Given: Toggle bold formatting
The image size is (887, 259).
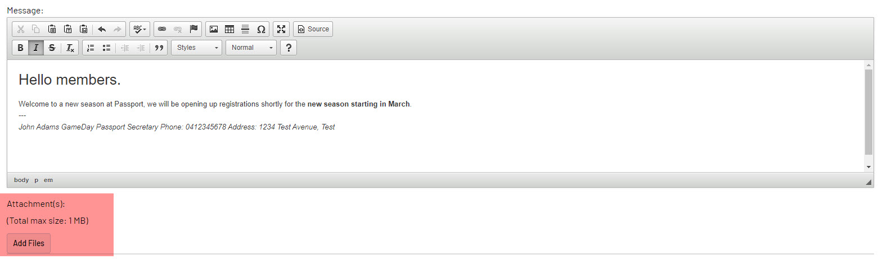Looking at the screenshot, I should [20, 48].
